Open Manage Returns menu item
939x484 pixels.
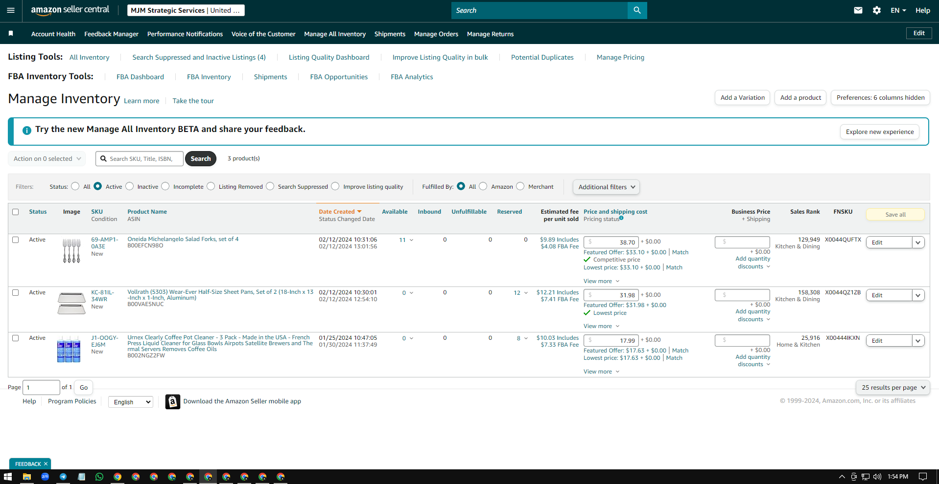(490, 34)
